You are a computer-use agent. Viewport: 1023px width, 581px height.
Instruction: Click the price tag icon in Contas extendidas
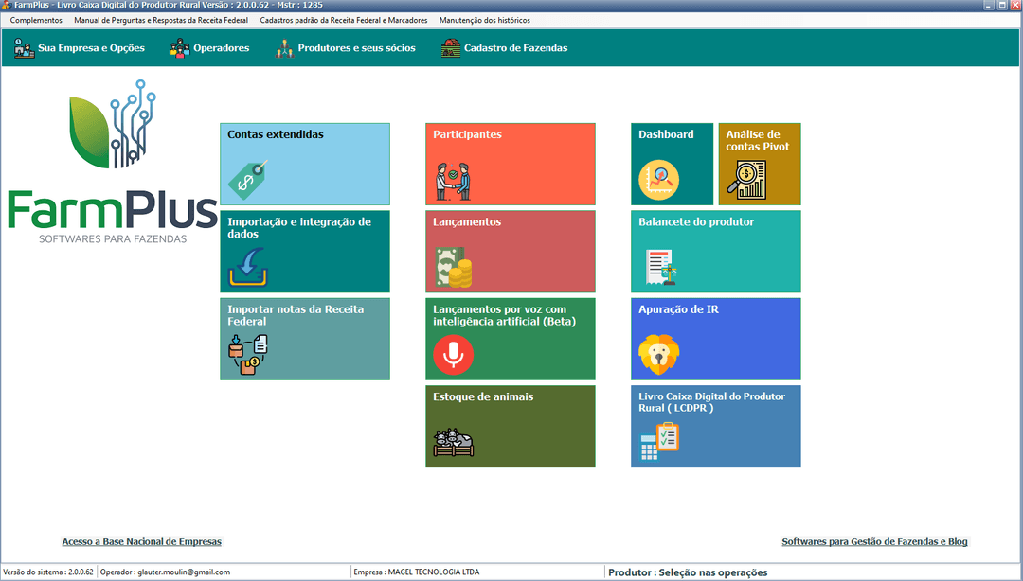click(x=247, y=178)
